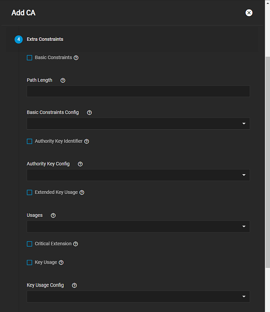Click into the Path Length input field
Screen dimensions: 270x312
click(x=138, y=91)
